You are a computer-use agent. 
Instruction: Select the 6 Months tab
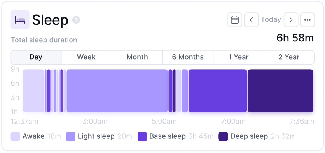188,57
